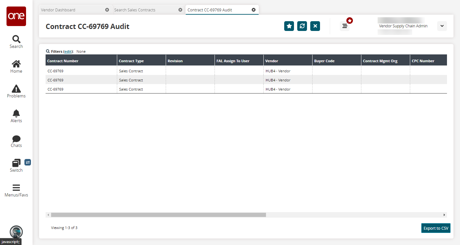The height and width of the screenshot is (245, 460).
Task: Close the Search Sales Contracts tab
Action: 180,10
